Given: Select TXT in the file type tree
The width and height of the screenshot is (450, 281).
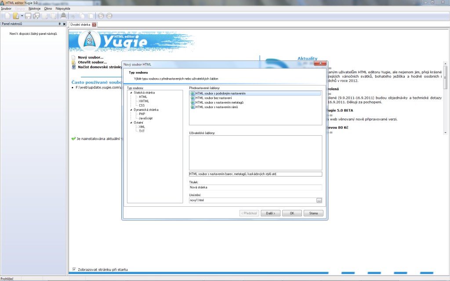Looking at the screenshot, I should coord(142,131).
